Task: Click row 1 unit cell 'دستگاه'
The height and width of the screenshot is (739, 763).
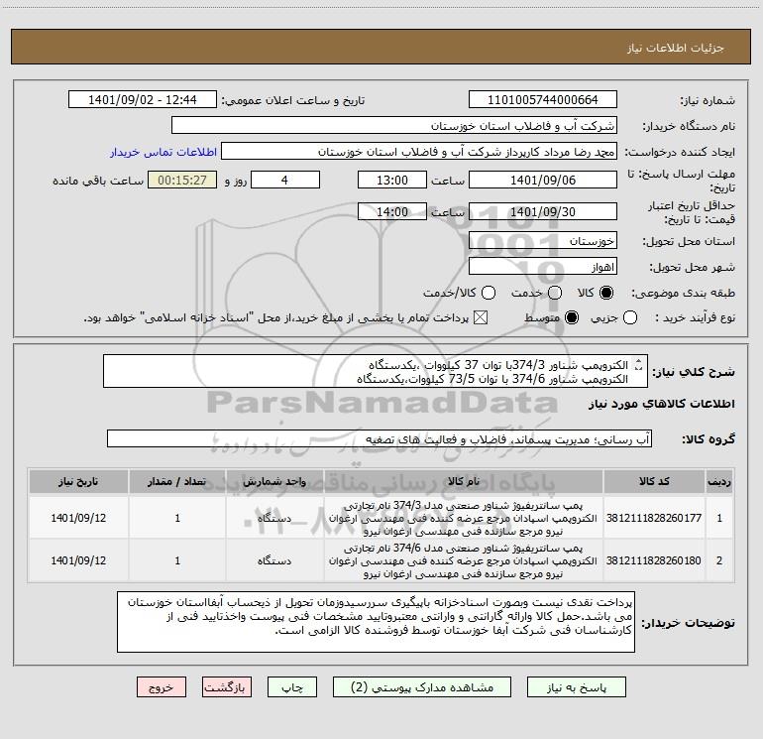Action: click(274, 518)
